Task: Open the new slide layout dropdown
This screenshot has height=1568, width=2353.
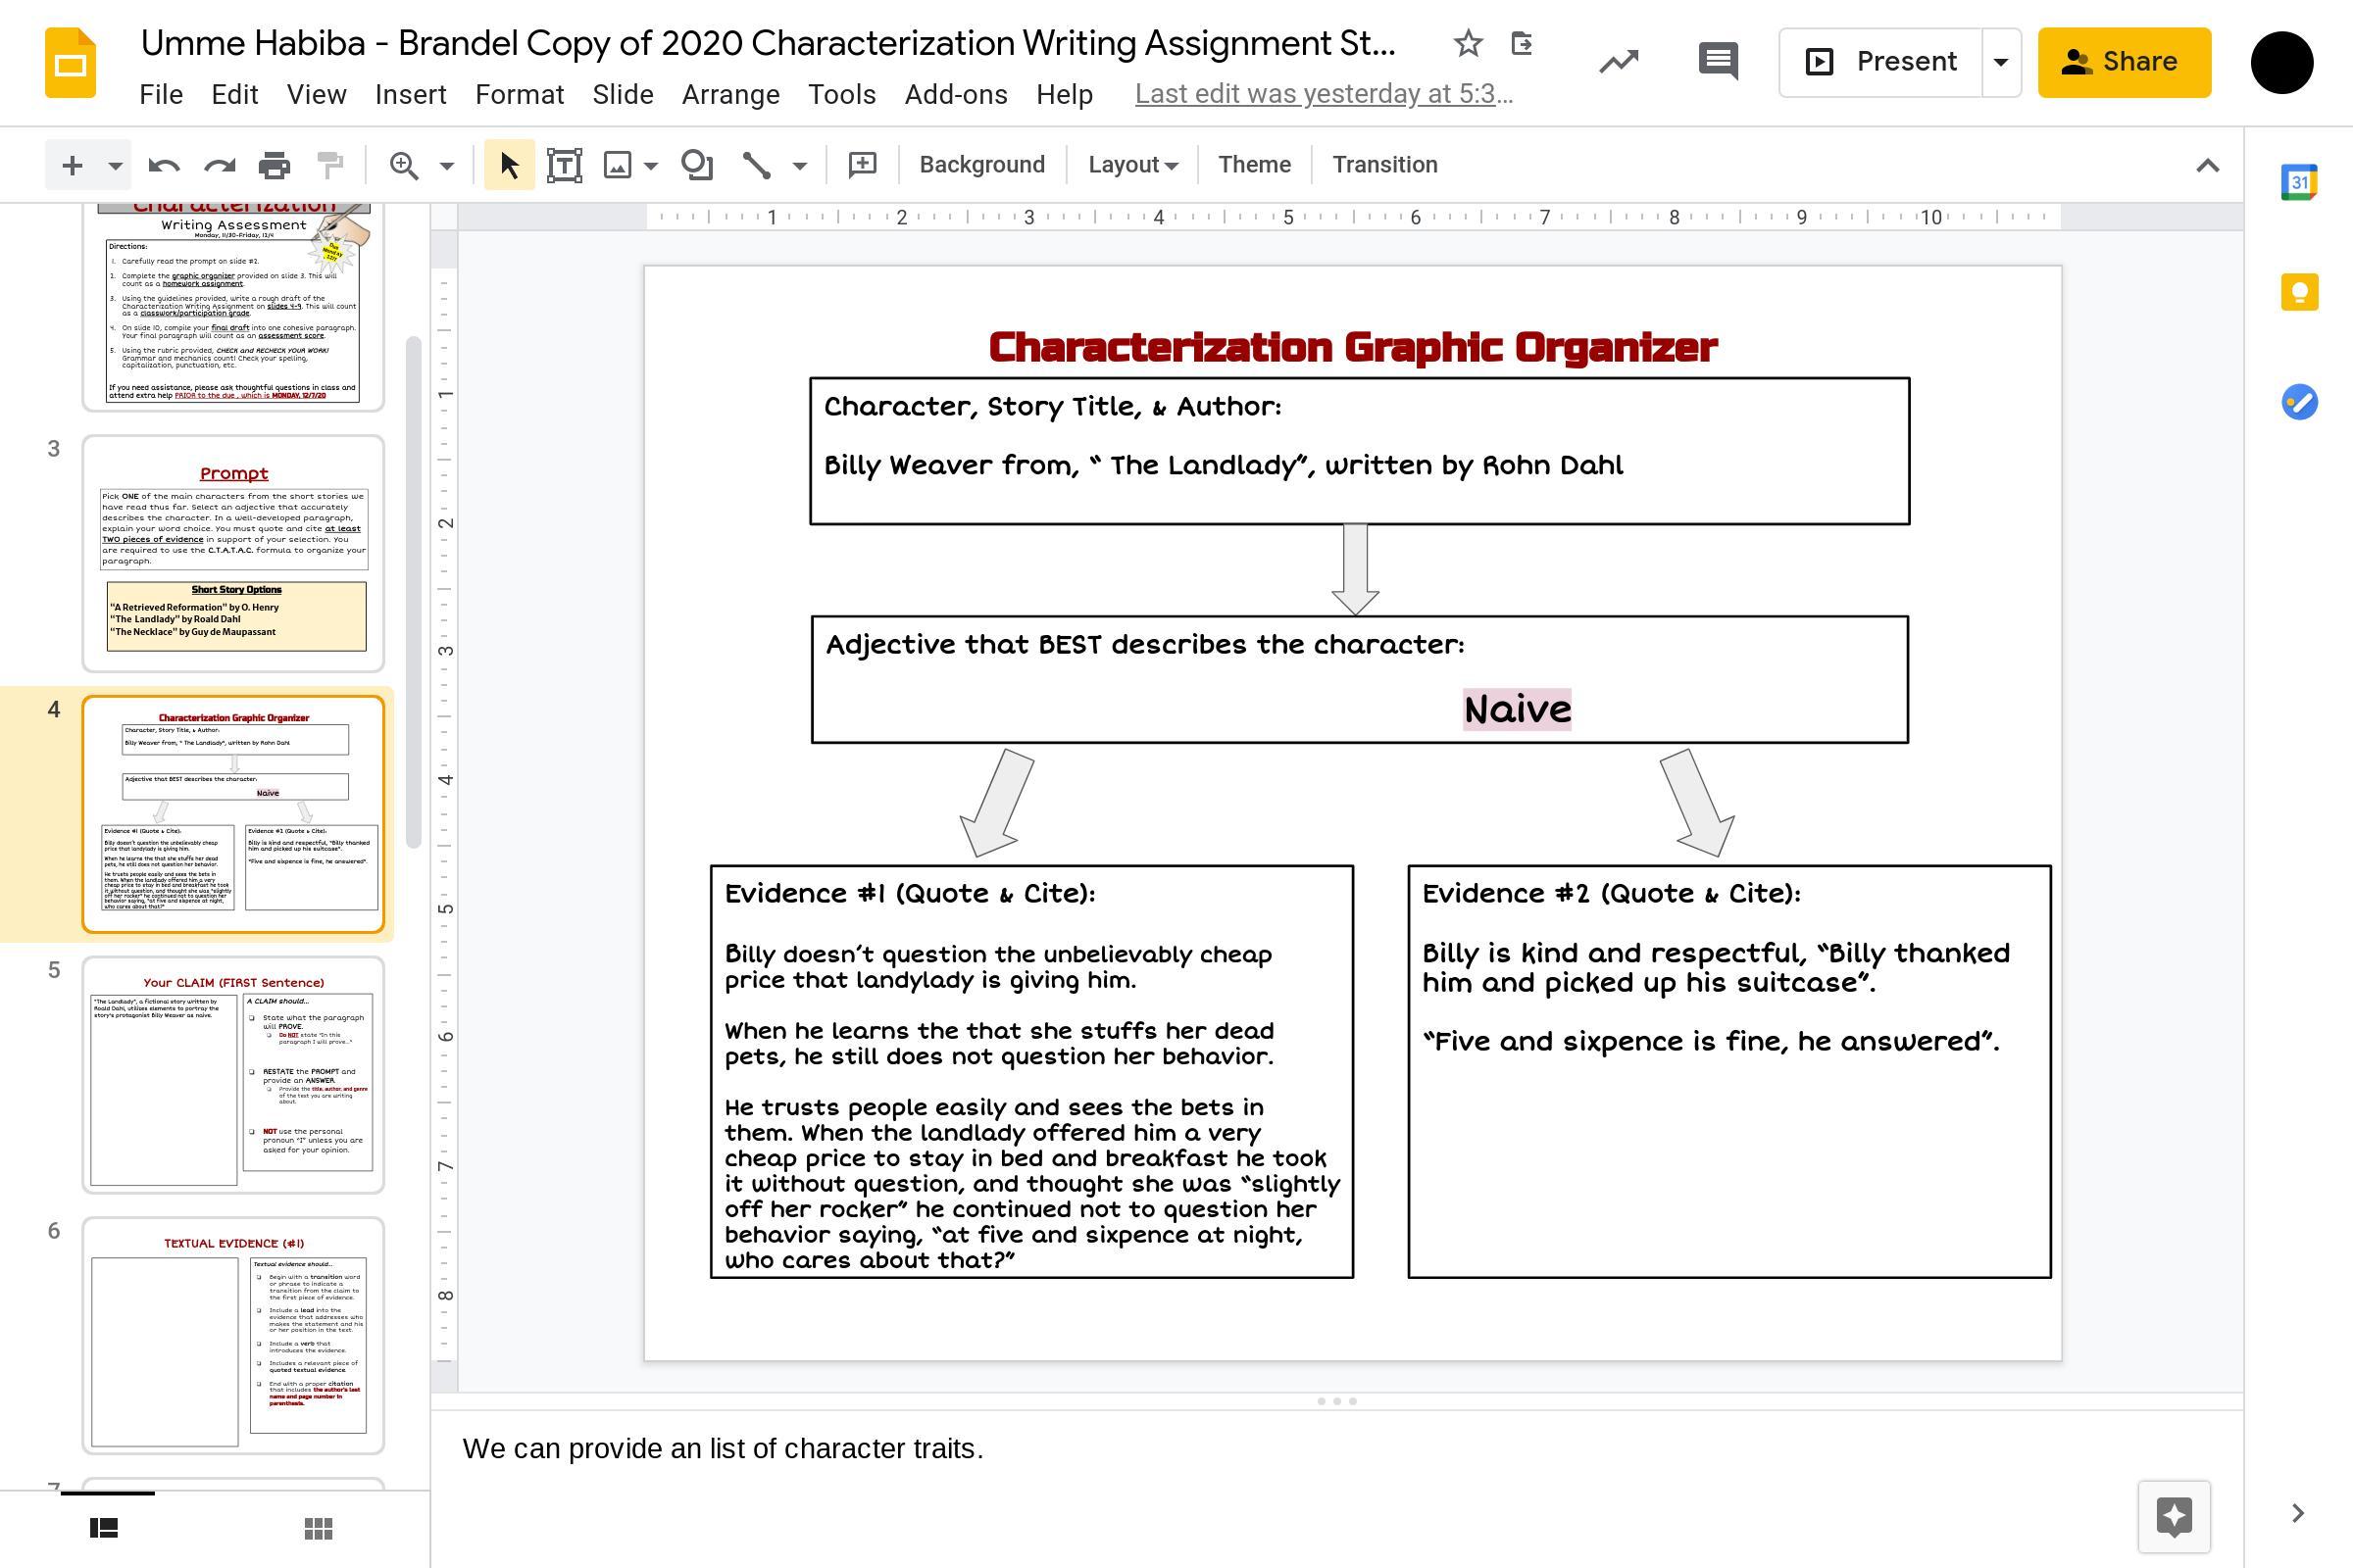Action: click(x=115, y=165)
